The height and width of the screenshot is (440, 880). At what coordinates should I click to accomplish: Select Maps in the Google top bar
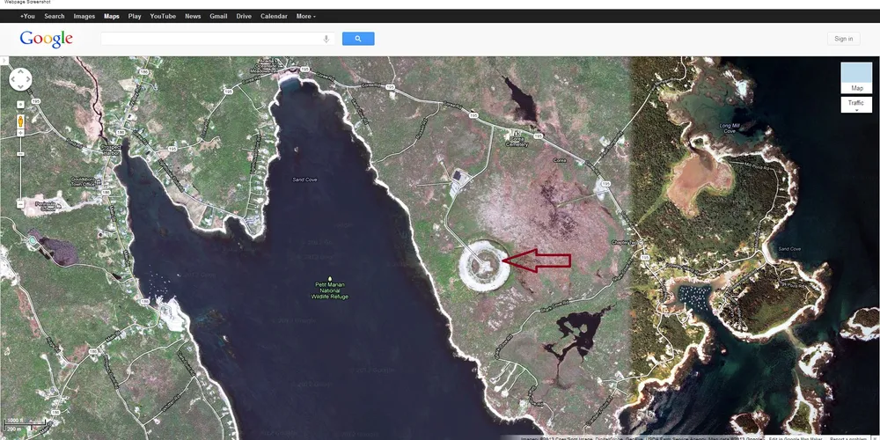point(112,16)
